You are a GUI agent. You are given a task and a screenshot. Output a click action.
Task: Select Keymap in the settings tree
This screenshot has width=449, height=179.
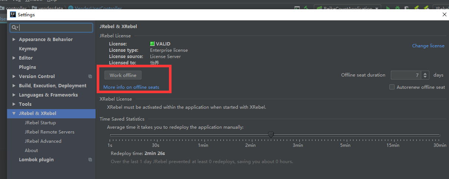click(28, 48)
